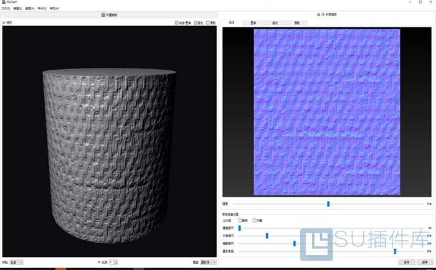Disable the 高光 checkbox in 3D preview
436x270 pixels.
click(196, 22)
